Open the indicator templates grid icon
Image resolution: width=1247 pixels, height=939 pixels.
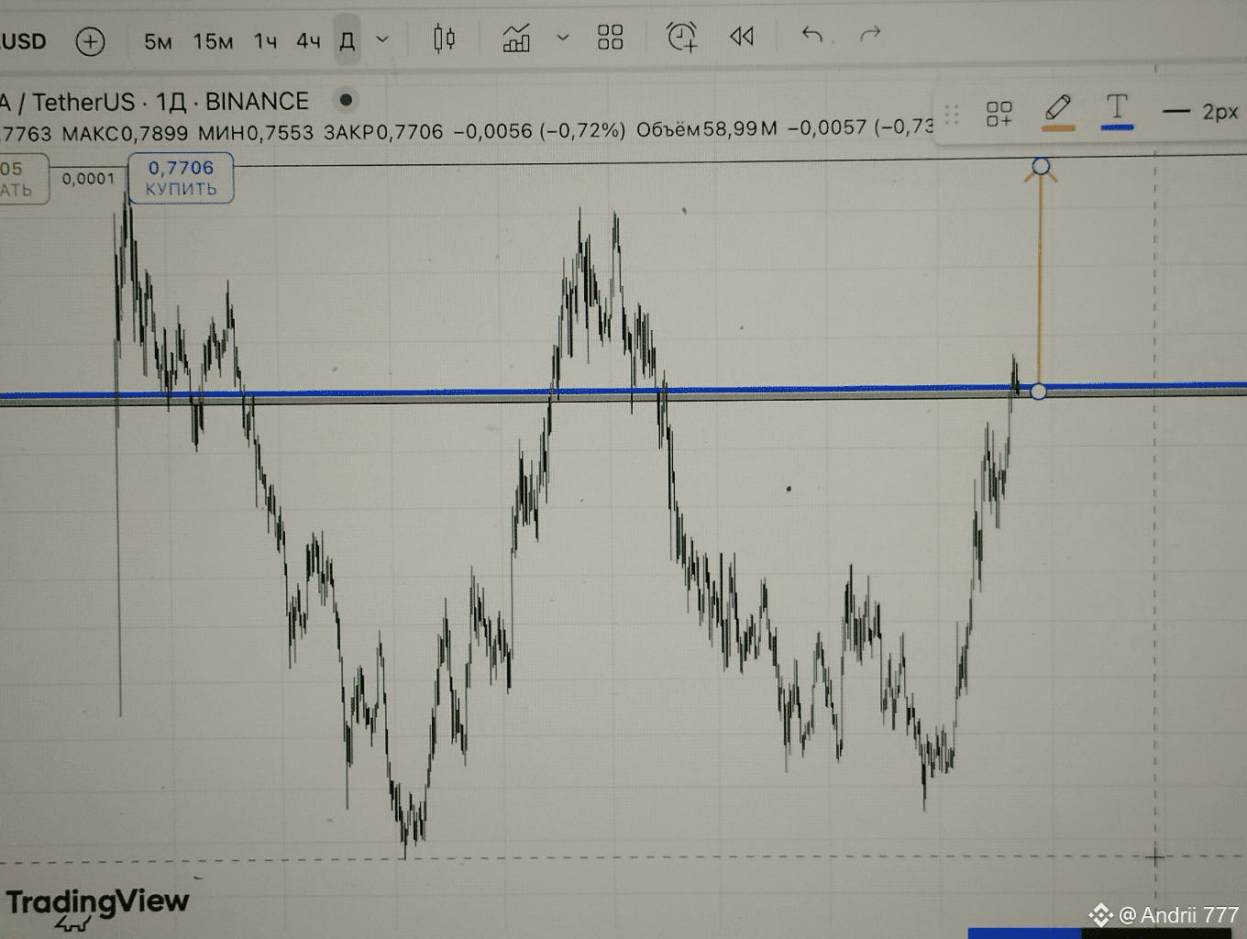610,38
